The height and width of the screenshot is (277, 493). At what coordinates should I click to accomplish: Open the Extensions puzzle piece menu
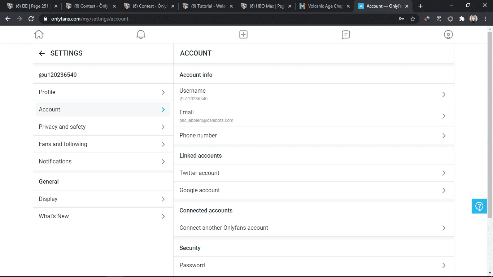point(462,19)
